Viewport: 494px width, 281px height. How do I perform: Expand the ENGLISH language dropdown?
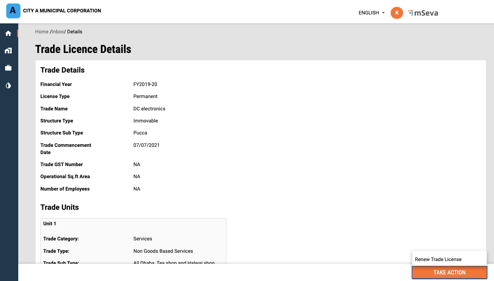coord(371,13)
